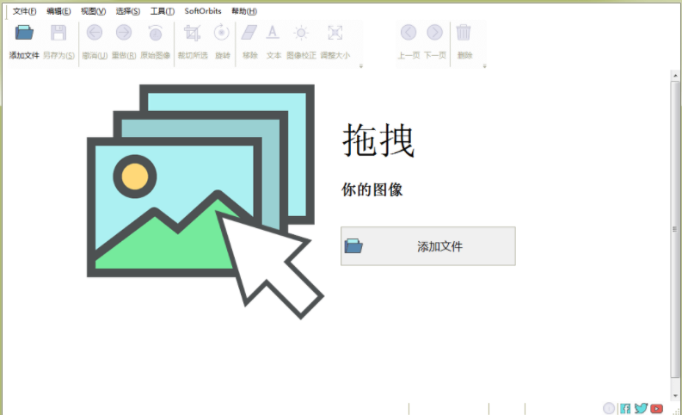The width and height of the screenshot is (682, 415).
Task: Click the vertical scrollbar thumb
Action: coord(675,230)
